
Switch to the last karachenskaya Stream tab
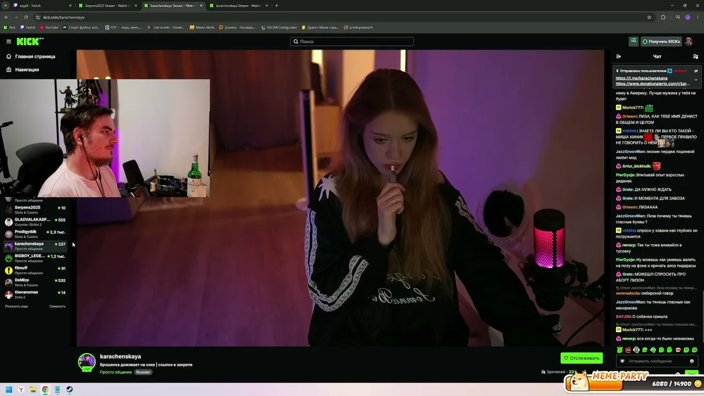tap(238, 5)
